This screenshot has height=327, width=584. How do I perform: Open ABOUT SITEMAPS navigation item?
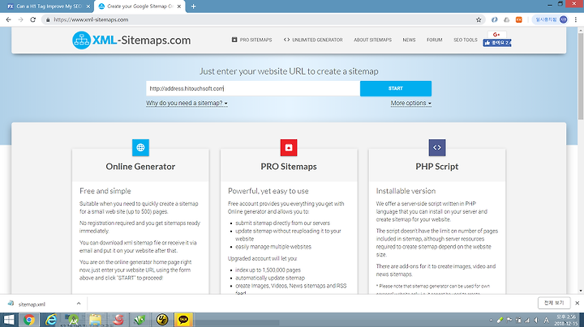tap(372, 40)
